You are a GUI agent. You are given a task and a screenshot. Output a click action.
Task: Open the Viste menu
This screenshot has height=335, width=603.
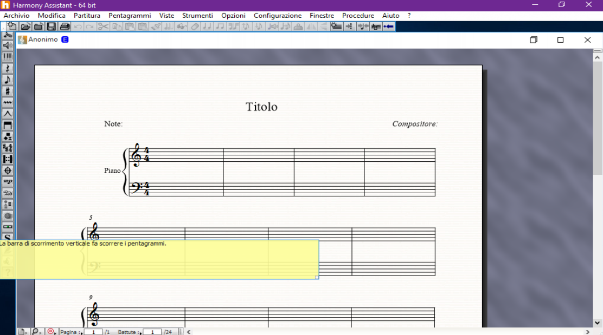[x=166, y=16]
